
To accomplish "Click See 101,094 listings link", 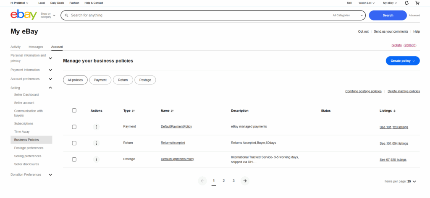I will 394,143.
